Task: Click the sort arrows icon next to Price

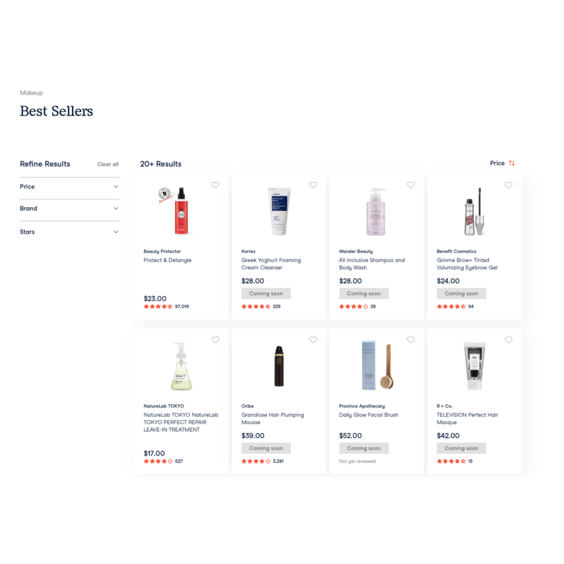Action: coord(512,163)
